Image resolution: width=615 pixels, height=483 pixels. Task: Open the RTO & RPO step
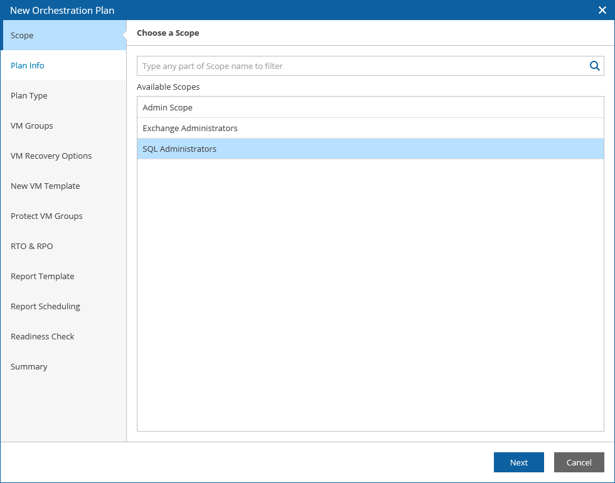[x=32, y=246]
